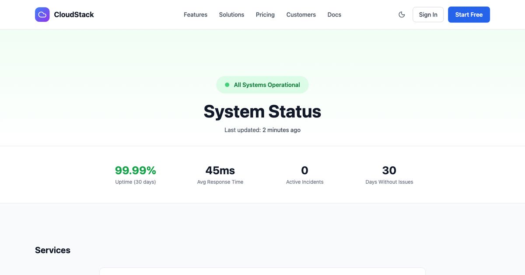Open the Features menu item
This screenshot has width=525, height=275.
pos(196,14)
